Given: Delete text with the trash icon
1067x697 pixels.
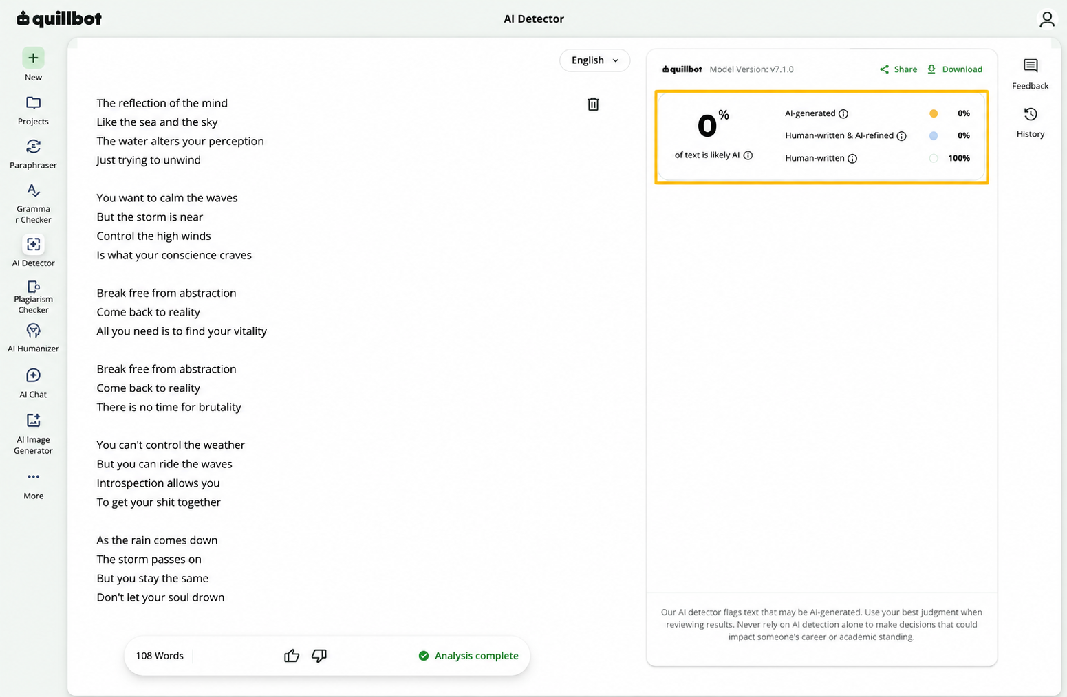Looking at the screenshot, I should (593, 104).
